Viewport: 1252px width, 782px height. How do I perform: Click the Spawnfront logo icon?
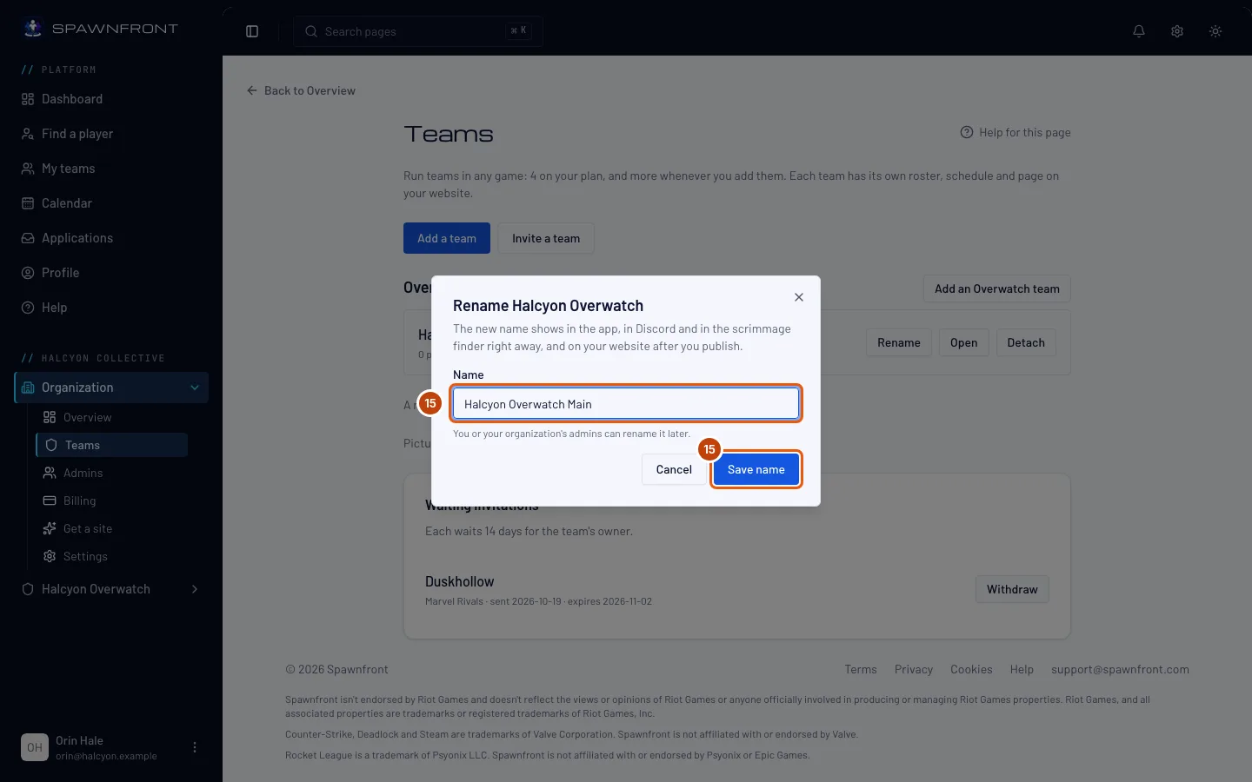coord(33,29)
